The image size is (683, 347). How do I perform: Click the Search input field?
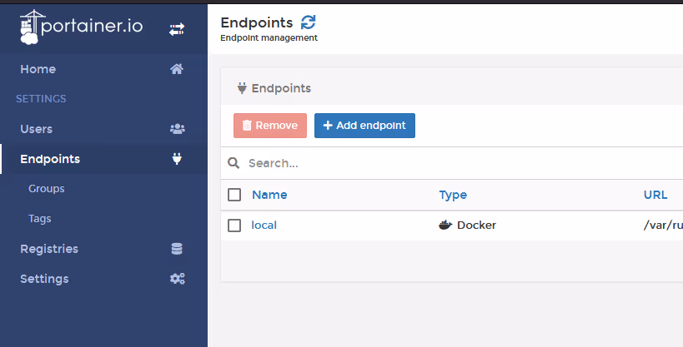point(462,163)
